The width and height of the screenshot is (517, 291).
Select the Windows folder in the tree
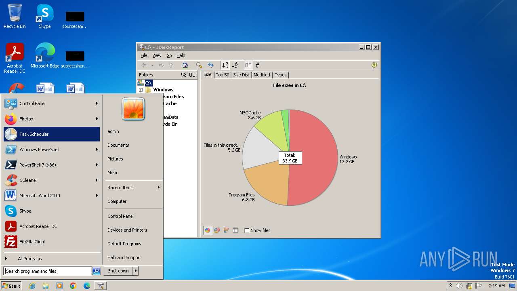(x=163, y=90)
